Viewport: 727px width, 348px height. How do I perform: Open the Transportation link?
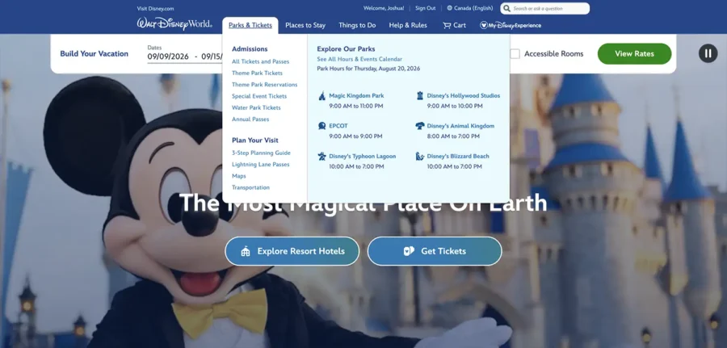tap(250, 187)
